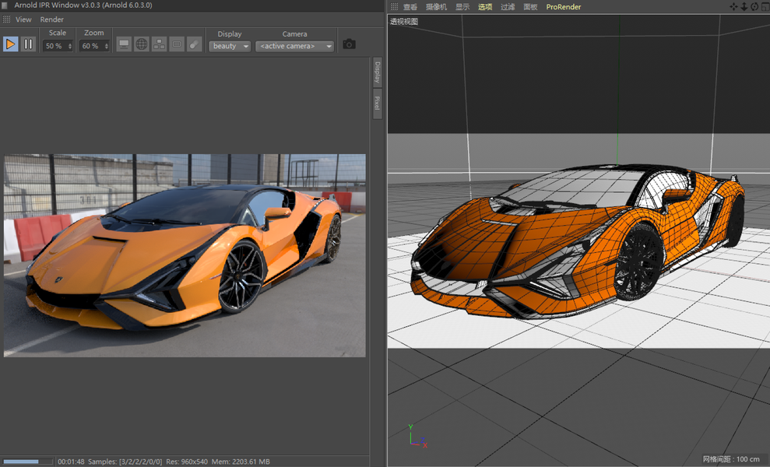
Task: Open the 查看 viewport menu
Action: point(410,7)
